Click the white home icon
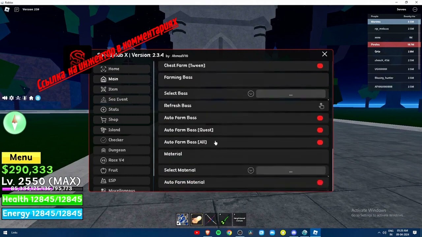 point(31,98)
